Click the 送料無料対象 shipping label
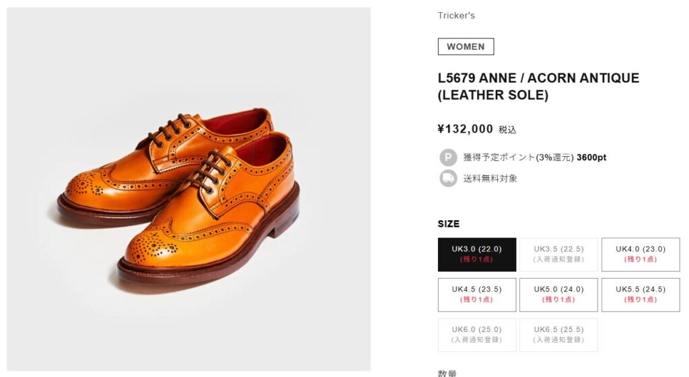689x377 pixels. point(491,178)
